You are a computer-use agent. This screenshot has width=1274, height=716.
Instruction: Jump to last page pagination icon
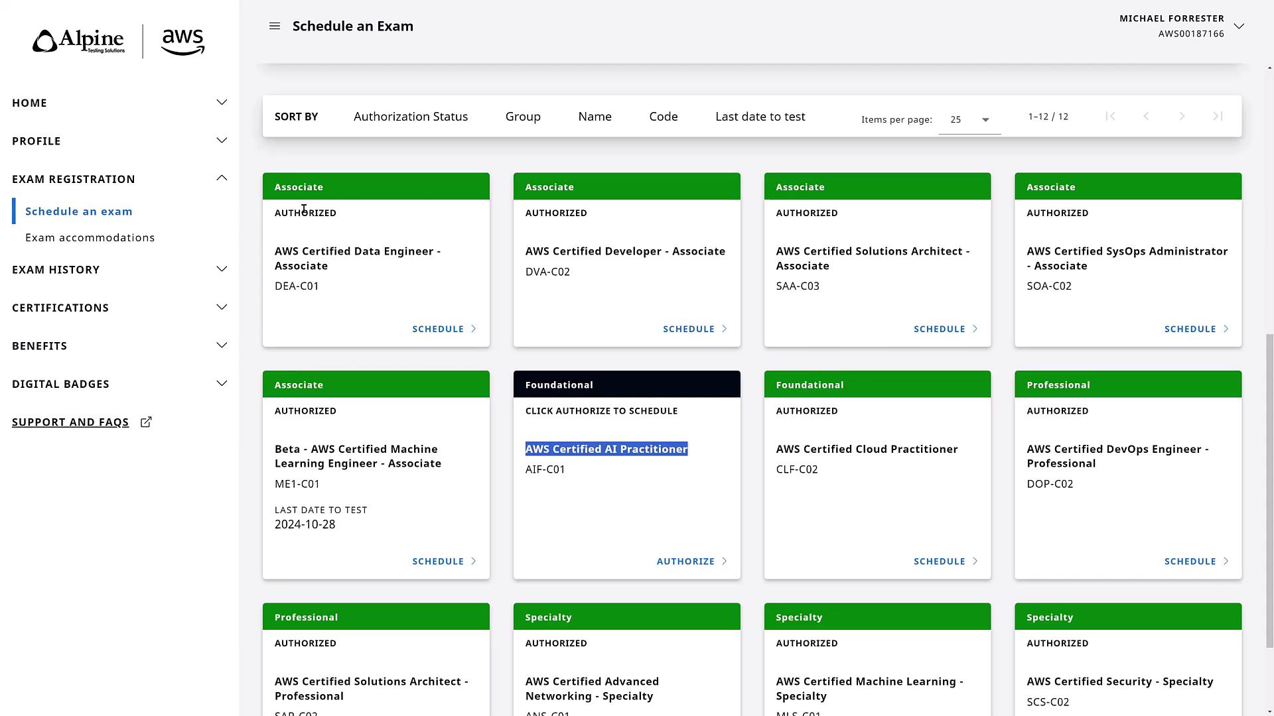point(1218,117)
